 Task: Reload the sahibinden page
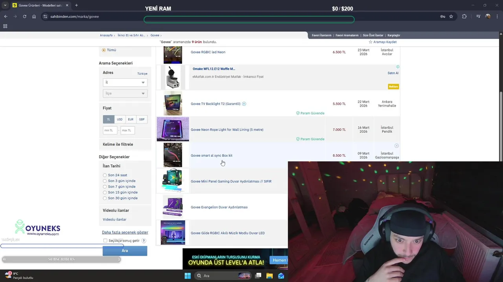24,16
